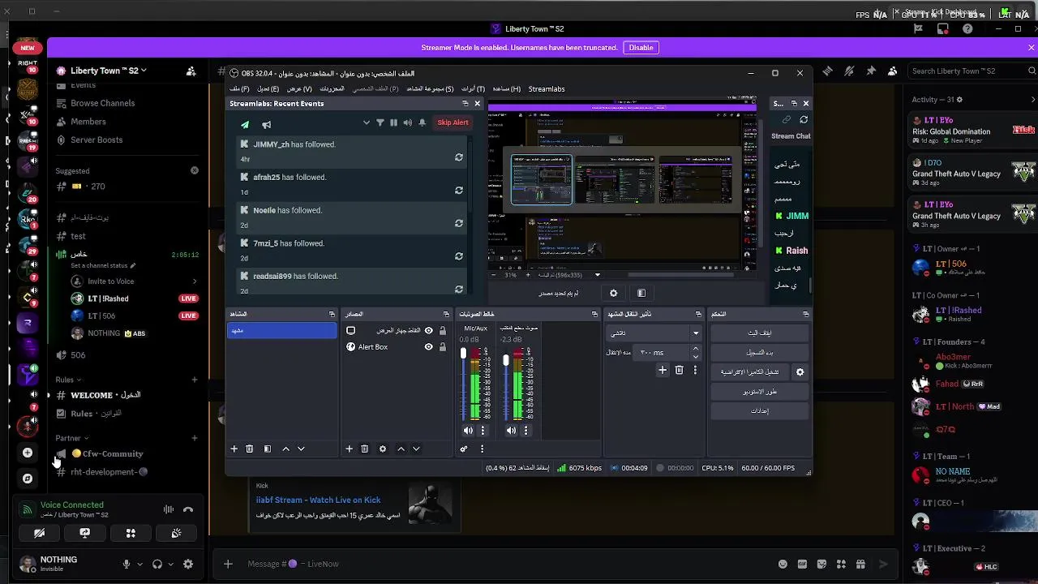Disconnect from voice with hang-up icon
1038x584 pixels.
(188, 510)
